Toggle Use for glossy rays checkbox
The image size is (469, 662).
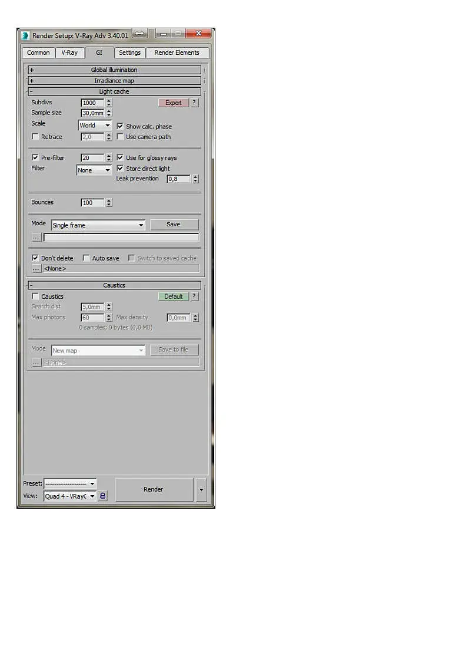click(120, 157)
